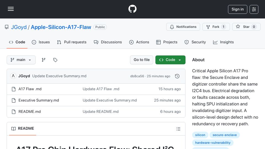Open README outline list icon
The image size is (265, 149).
click(x=178, y=129)
